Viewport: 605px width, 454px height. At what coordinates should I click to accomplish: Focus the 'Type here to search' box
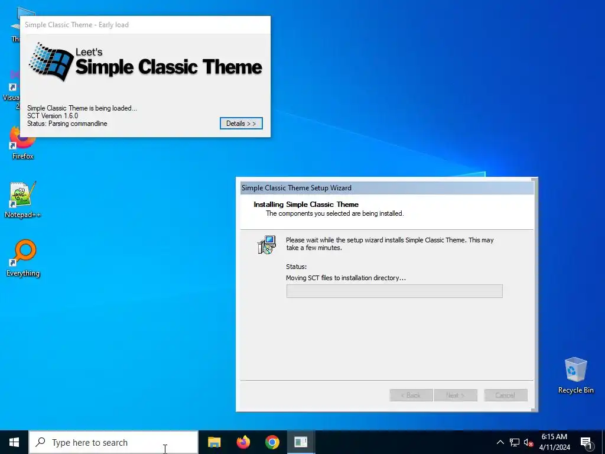(x=113, y=442)
